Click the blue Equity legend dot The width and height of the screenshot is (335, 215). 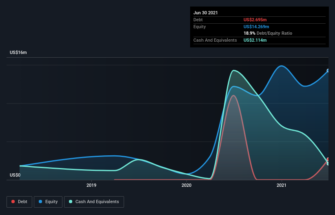pos(40,202)
